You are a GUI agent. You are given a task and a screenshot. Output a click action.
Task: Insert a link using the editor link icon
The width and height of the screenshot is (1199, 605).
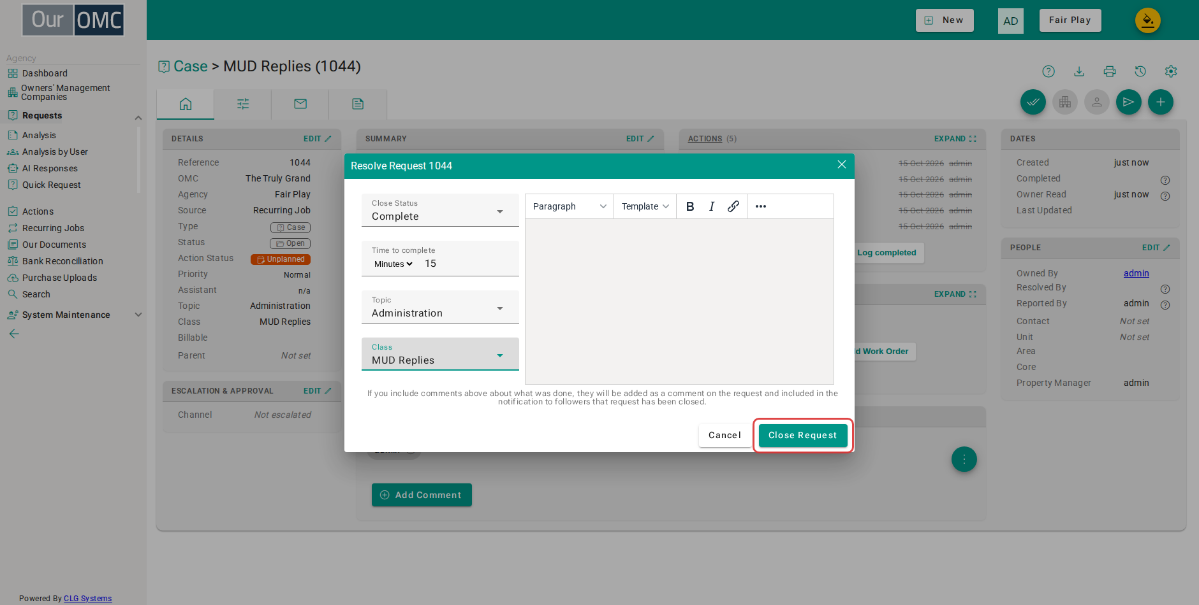[733, 206]
